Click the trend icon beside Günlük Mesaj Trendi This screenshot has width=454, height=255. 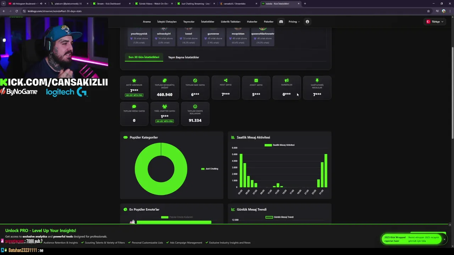tap(233, 209)
